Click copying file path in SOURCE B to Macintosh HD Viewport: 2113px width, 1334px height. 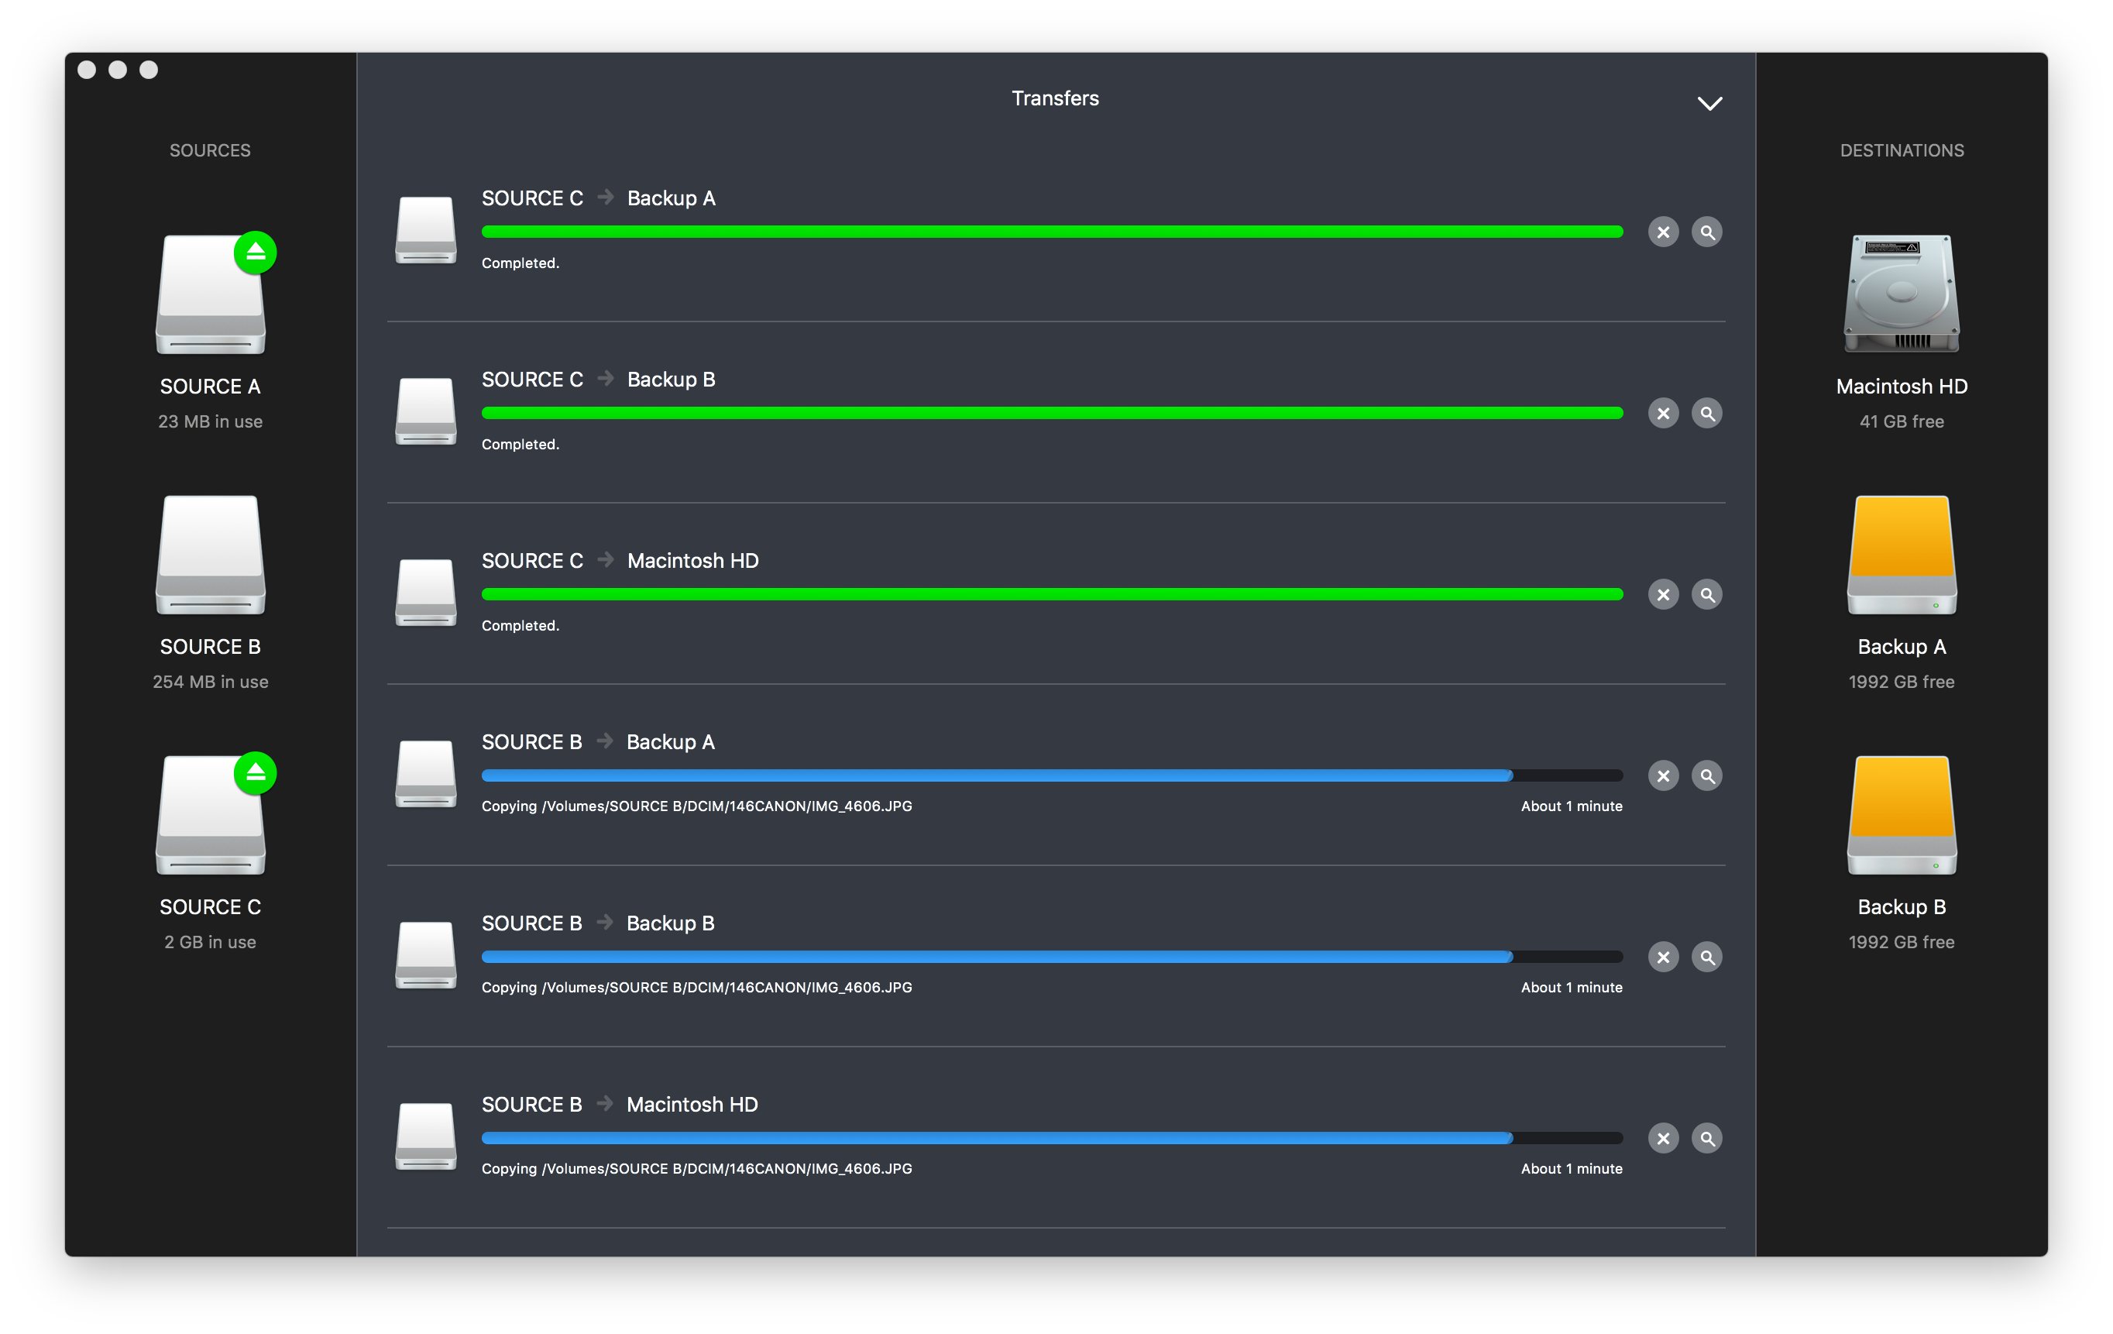point(697,1169)
